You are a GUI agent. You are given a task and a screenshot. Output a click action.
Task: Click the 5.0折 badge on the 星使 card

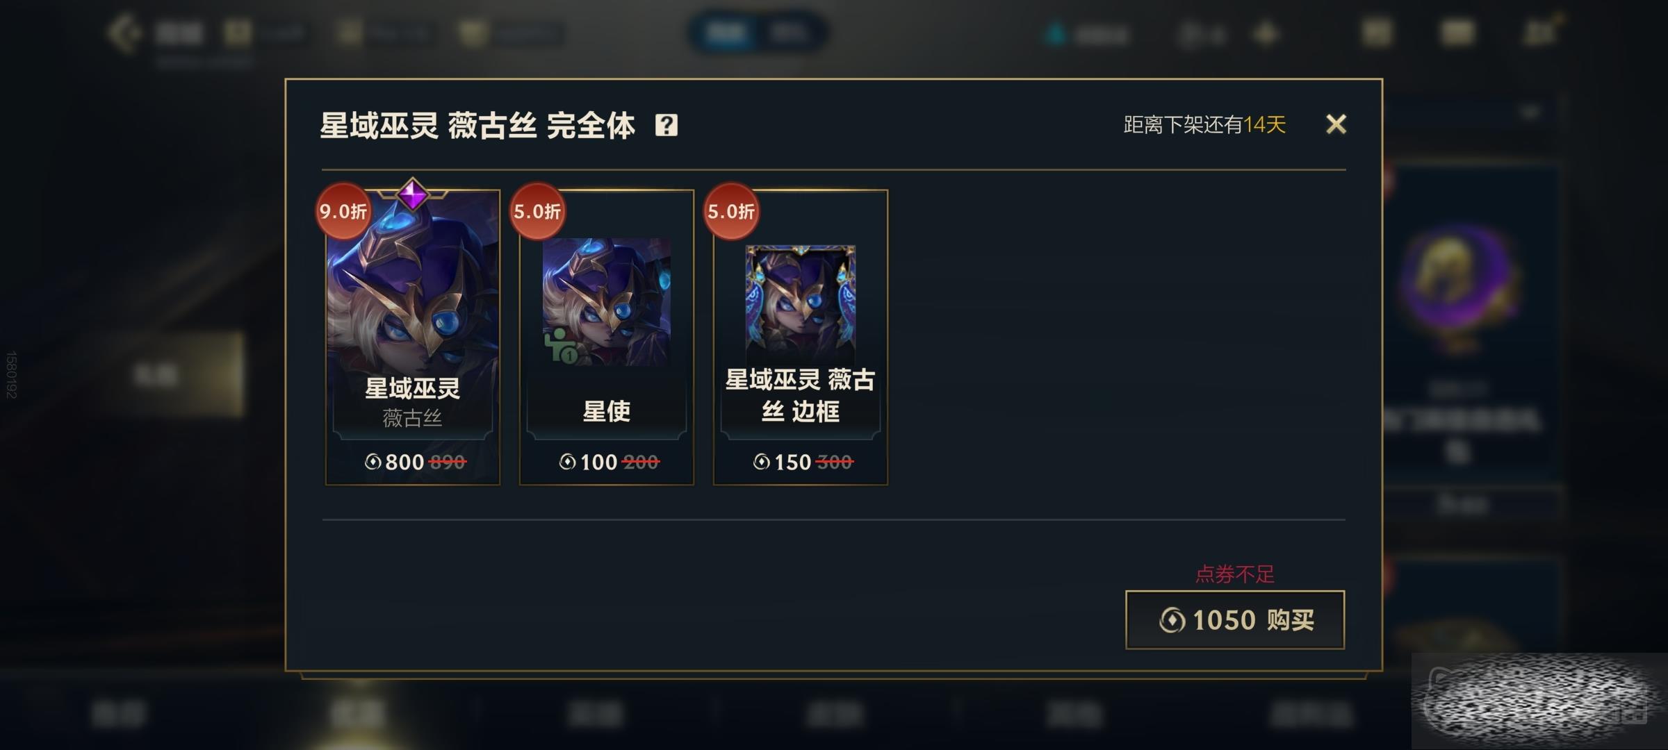[537, 211]
